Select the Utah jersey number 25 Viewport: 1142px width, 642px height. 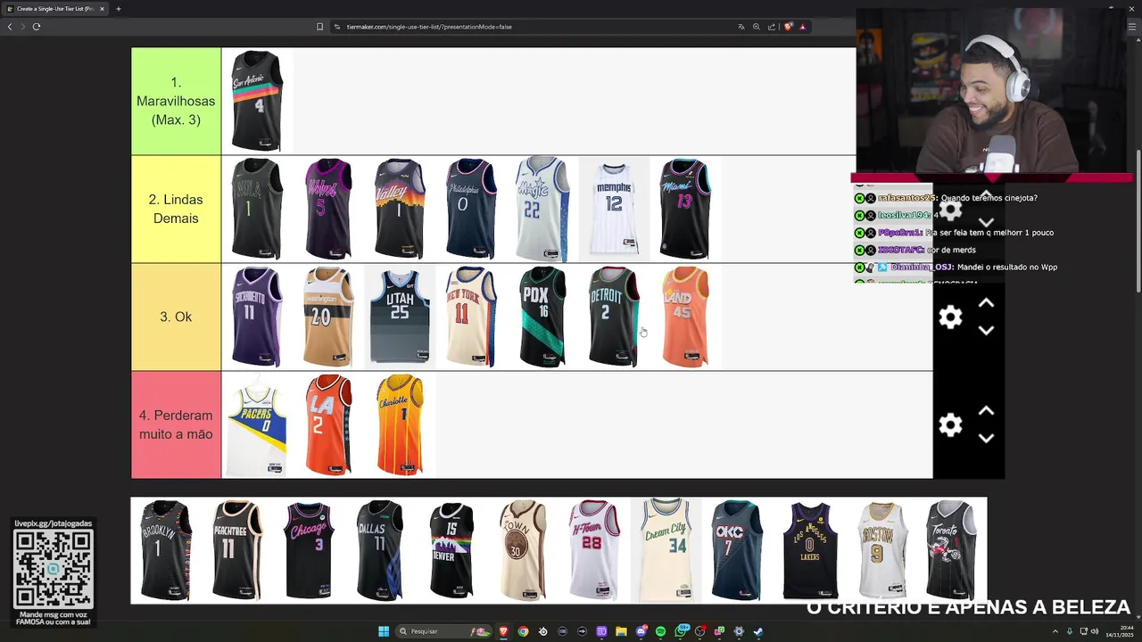[x=400, y=317]
